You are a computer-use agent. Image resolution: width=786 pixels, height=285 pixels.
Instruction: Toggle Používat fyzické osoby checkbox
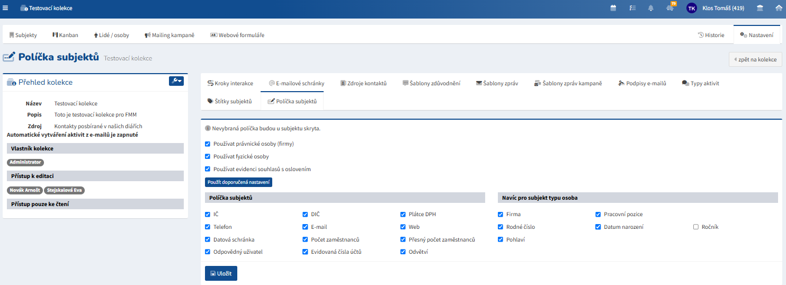tap(208, 156)
